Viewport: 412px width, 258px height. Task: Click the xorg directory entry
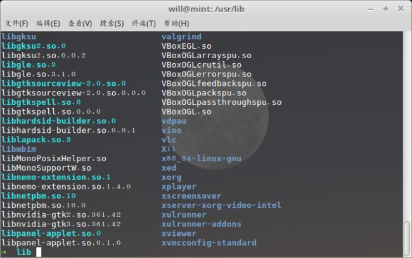172,177
